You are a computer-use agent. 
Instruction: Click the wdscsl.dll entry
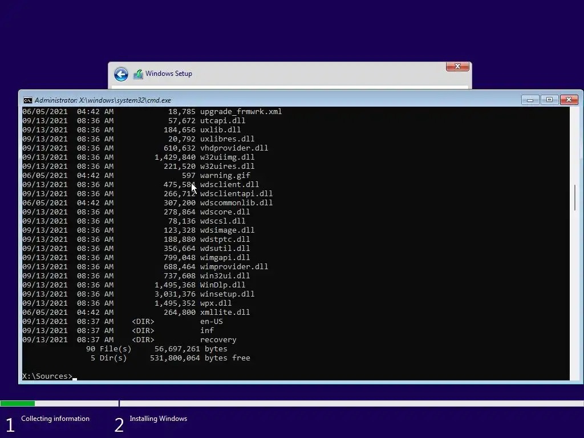223,221
